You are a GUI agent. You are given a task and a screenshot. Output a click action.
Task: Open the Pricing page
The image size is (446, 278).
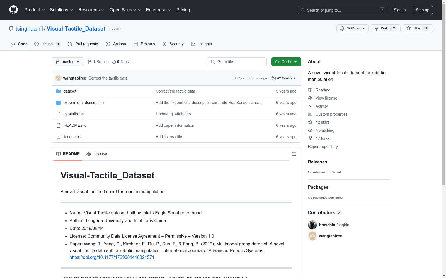[183, 10]
